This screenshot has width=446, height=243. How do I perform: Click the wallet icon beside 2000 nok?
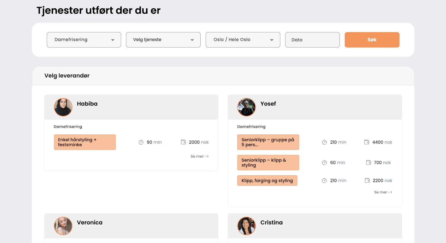tap(183, 142)
